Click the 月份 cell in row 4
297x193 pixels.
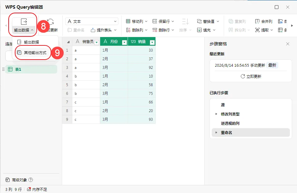point(114,76)
